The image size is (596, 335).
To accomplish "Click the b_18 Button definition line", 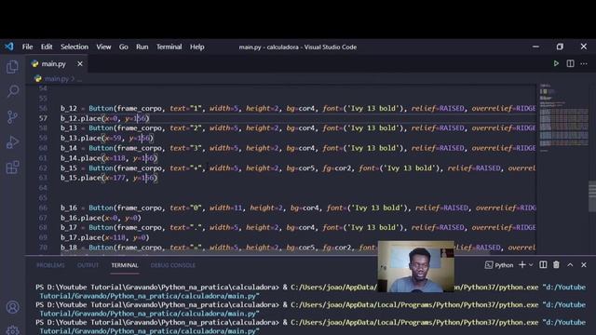I will (298, 248).
